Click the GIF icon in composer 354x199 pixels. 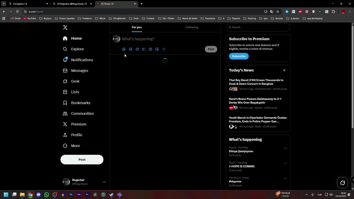click(131, 49)
